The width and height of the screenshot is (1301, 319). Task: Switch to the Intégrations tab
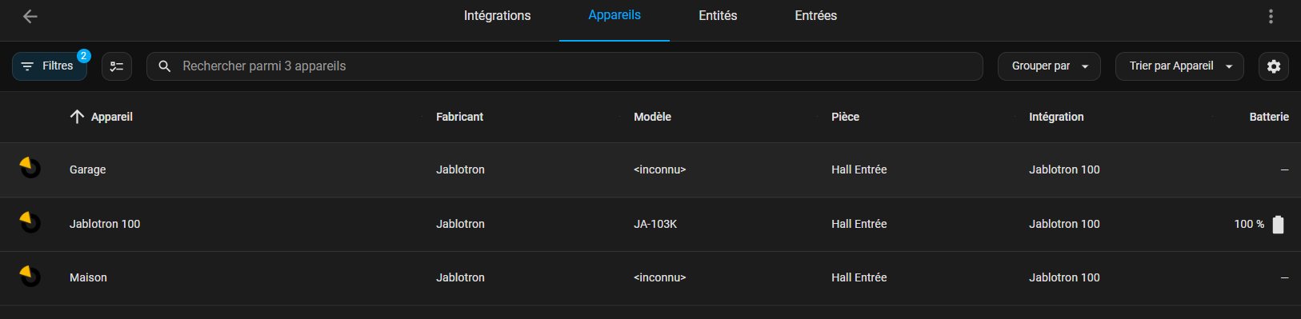click(497, 16)
